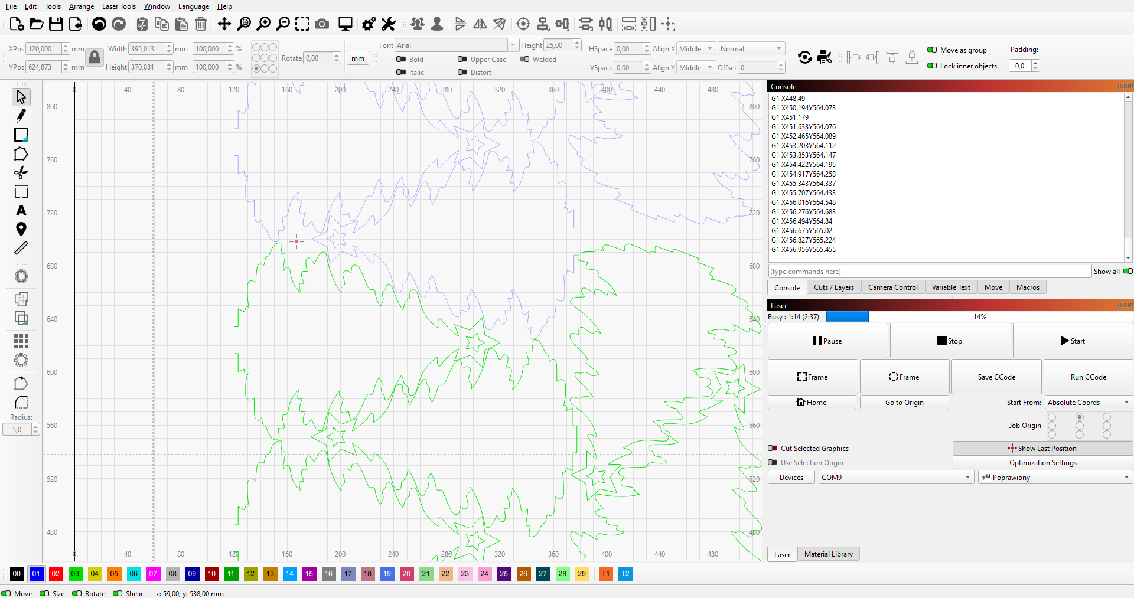The height and width of the screenshot is (598, 1134).
Task: Select the red 02 layer color swatch
Action: tap(56, 574)
